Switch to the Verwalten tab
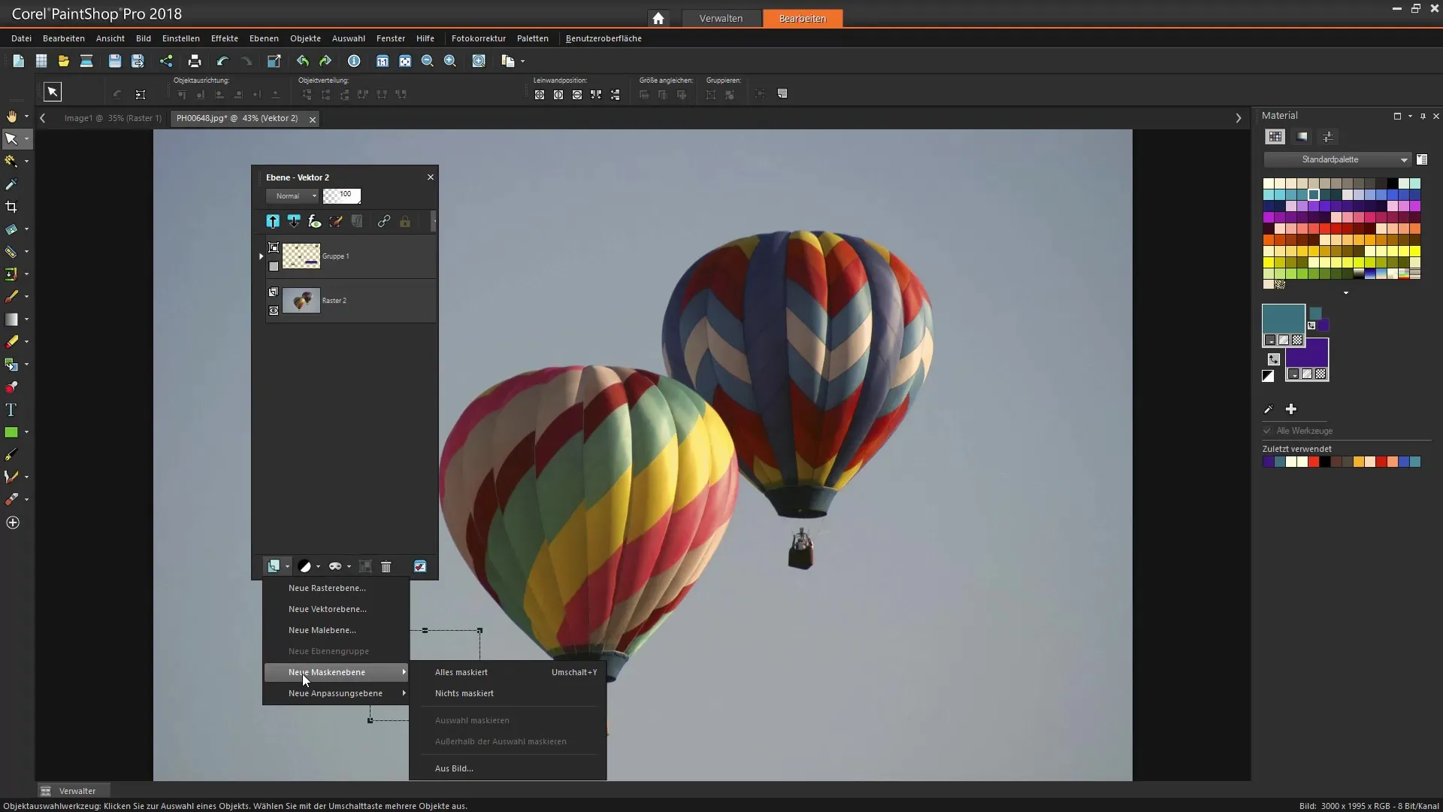 click(721, 18)
